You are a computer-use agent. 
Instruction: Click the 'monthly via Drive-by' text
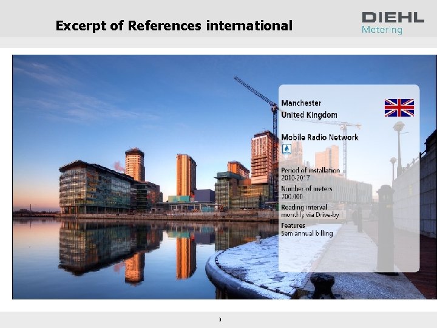tap(310, 215)
